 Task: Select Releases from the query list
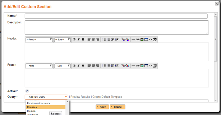click(x=46, y=107)
